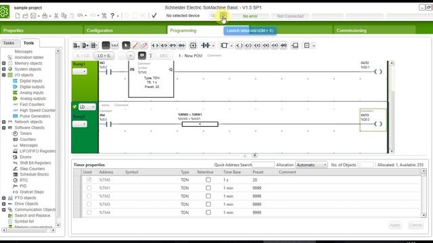Enable Retentive for %TM3

pyautogui.click(x=208, y=204)
